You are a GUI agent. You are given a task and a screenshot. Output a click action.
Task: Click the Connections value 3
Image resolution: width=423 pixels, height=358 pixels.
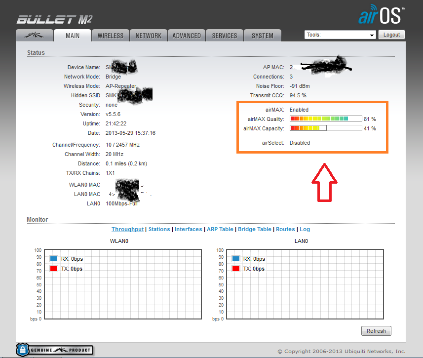point(291,77)
